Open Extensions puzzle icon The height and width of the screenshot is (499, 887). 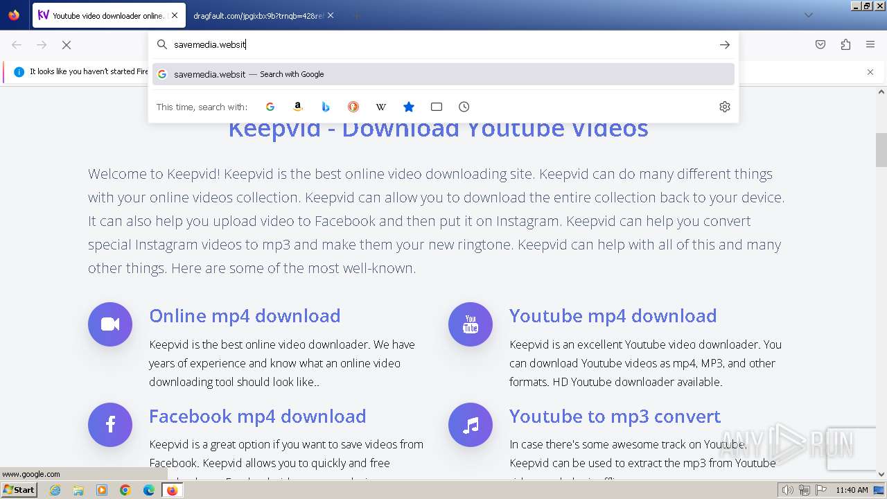pos(845,44)
